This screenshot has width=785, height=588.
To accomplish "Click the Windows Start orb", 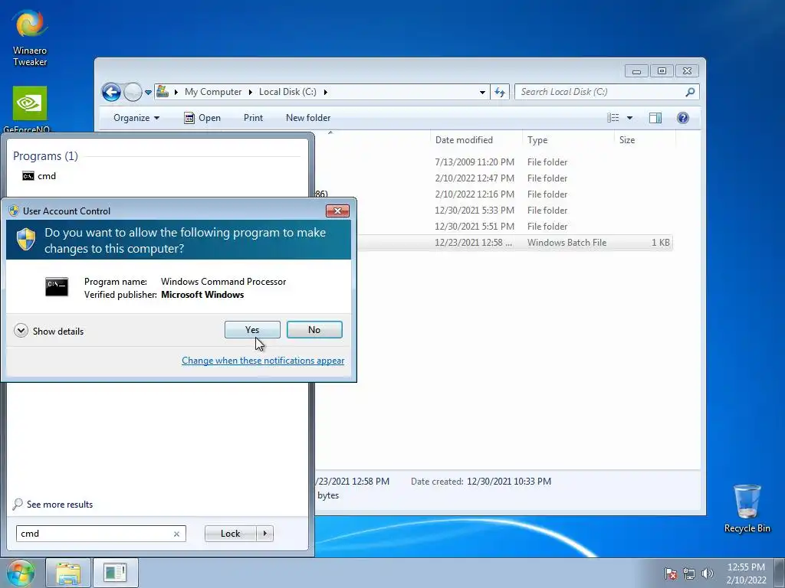I will point(21,573).
